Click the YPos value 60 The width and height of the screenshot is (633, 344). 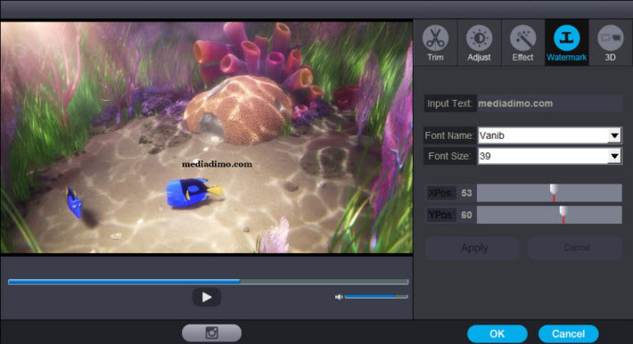point(466,215)
